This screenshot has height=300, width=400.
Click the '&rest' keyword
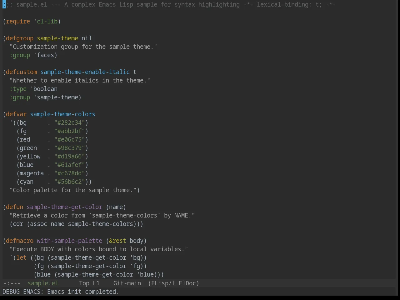pyautogui.click(x=117, y=241)
